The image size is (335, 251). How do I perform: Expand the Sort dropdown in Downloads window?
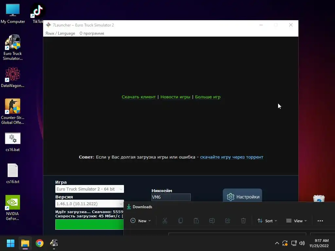point(267,221)
